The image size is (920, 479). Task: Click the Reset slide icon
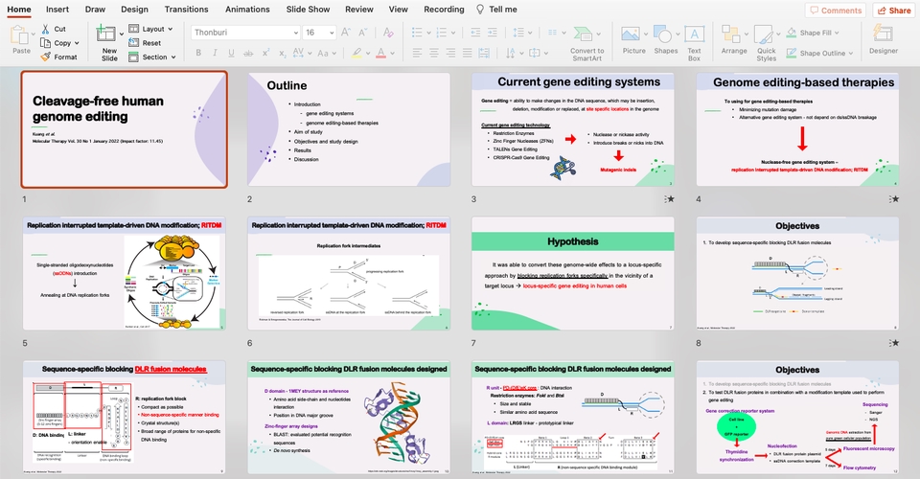point(134,43)
